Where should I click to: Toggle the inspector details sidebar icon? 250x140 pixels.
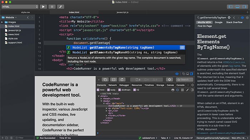pos(192,90)
